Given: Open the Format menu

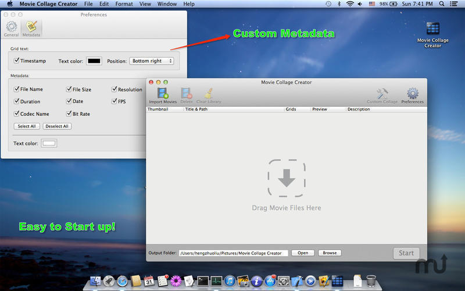Looking at the screenshot, I should pos(124,4).
